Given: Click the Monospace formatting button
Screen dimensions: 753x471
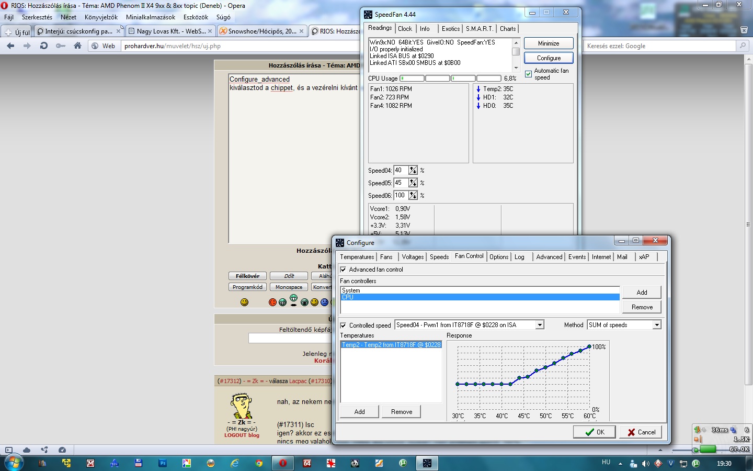Looking at the screenshot, I should click(x=289, y=287).
